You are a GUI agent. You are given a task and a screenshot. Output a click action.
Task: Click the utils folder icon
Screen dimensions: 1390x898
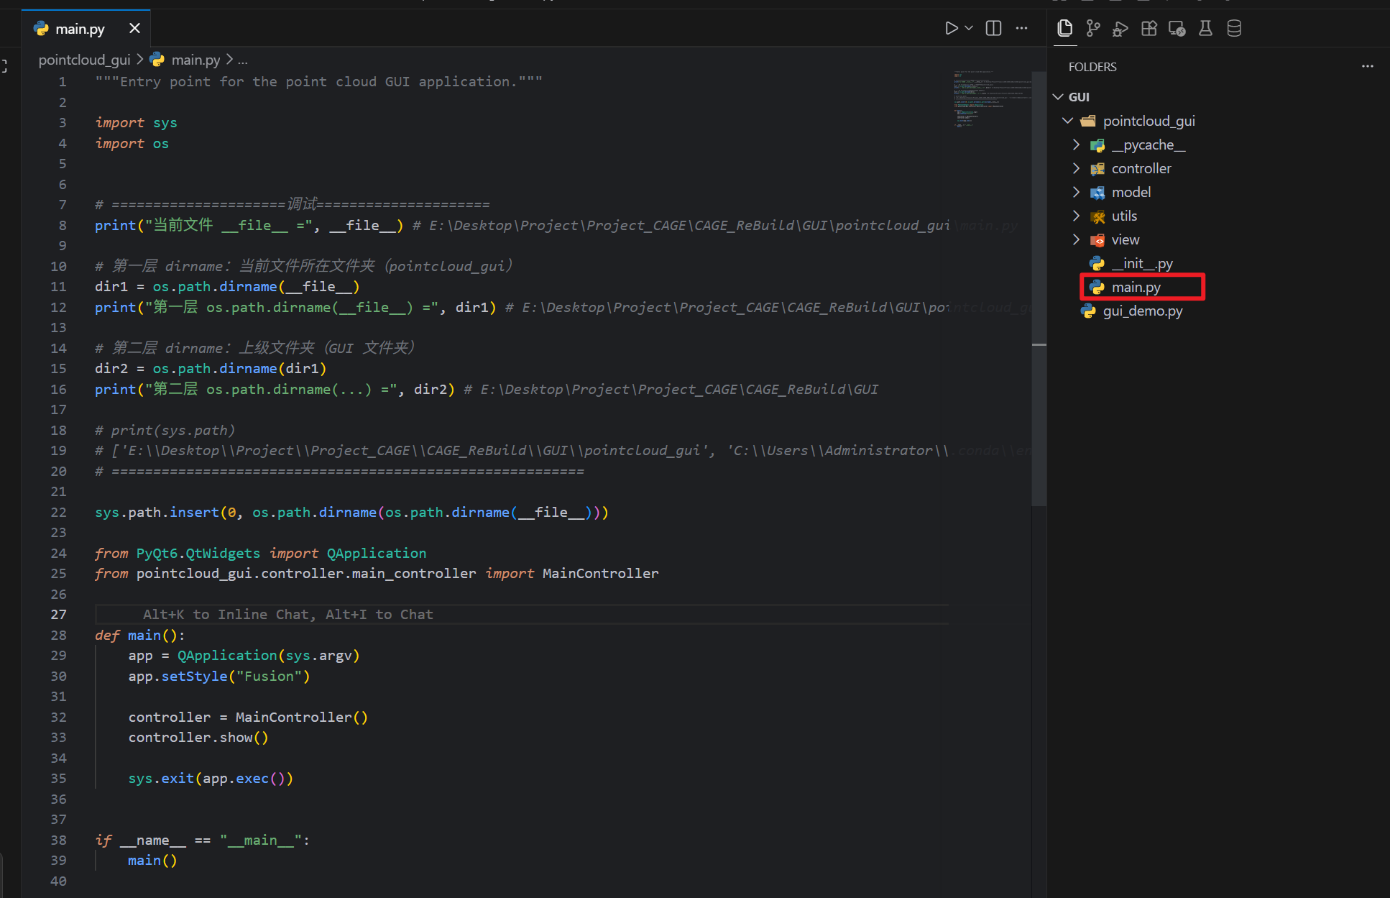(x=1097, y=216)
